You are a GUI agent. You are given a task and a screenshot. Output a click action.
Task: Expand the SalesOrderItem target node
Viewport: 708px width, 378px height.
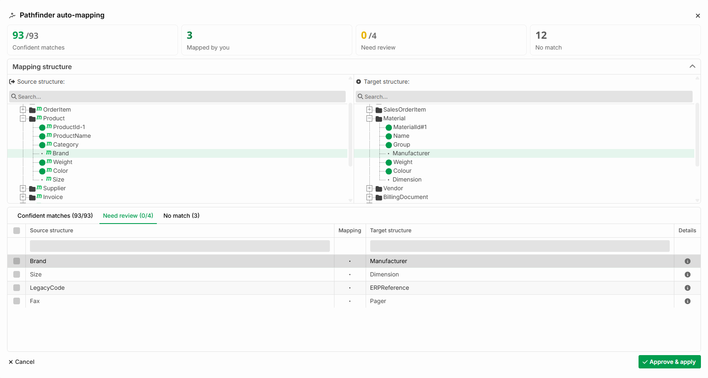pos(369,109)
